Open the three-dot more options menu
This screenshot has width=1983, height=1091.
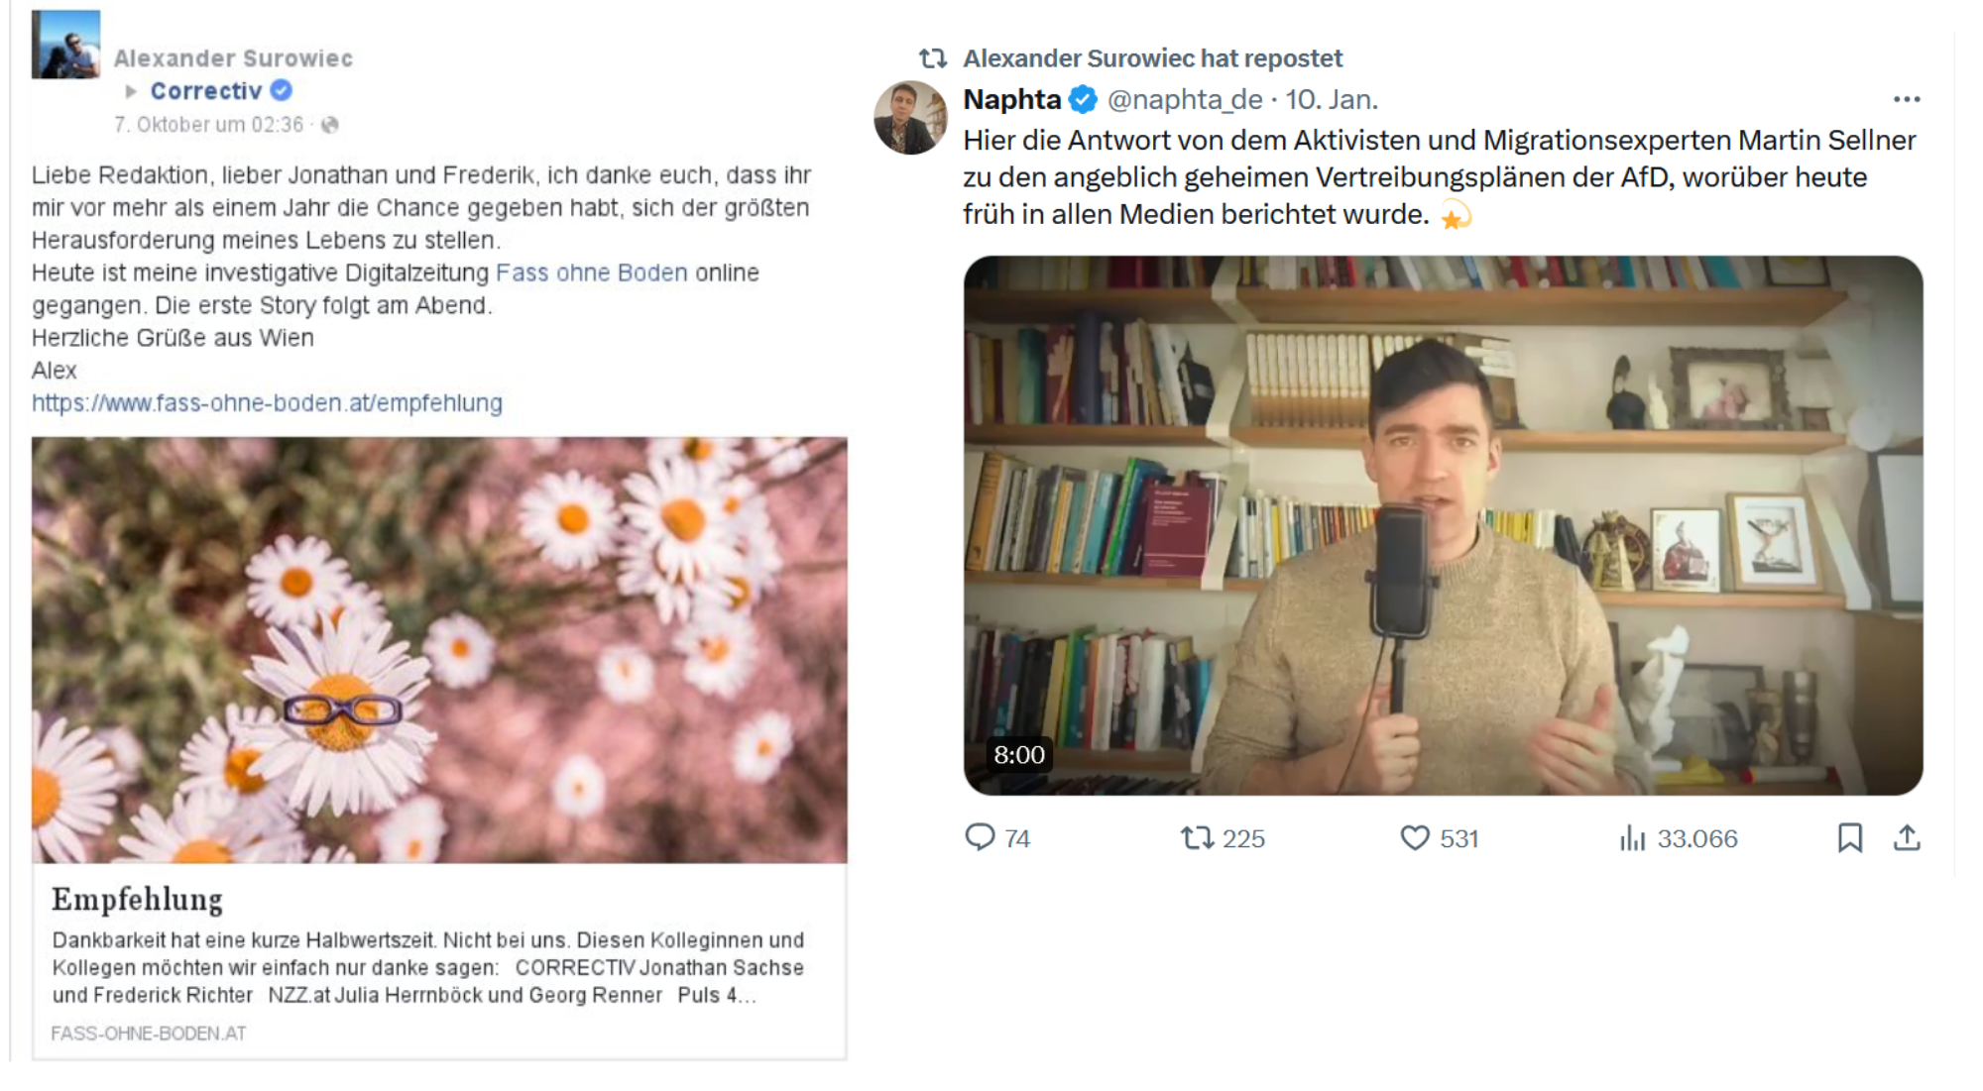(1906, 99)
